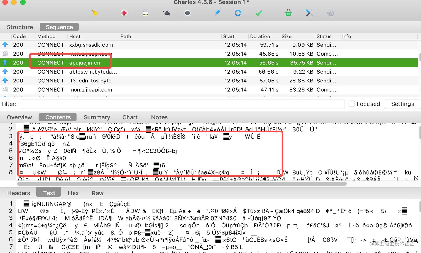Open the Tools wrench icon
Image resolution: width=421 pixels, height=253 pixels.
309,13
